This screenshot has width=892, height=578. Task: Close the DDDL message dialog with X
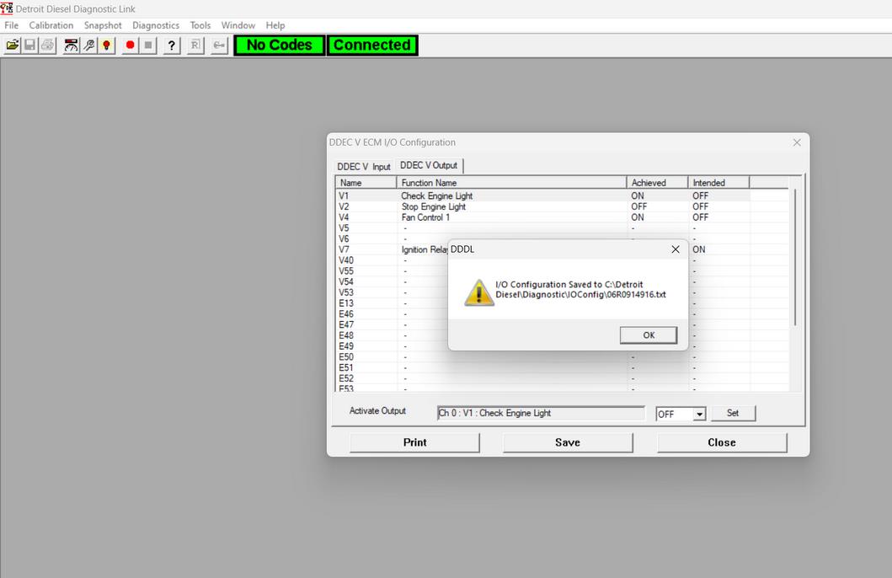(675, 249)
